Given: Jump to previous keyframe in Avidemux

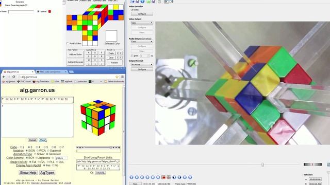Looking at the screenshot, I should tap(153, 177).
